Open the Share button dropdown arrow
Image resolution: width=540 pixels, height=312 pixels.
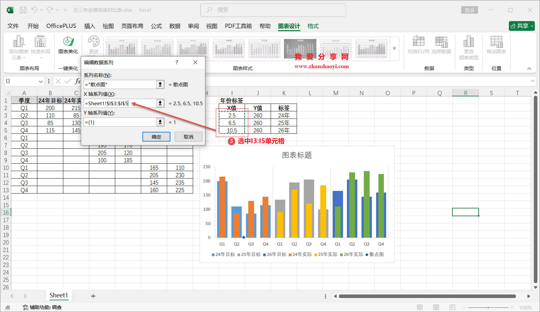click(532, 26)
